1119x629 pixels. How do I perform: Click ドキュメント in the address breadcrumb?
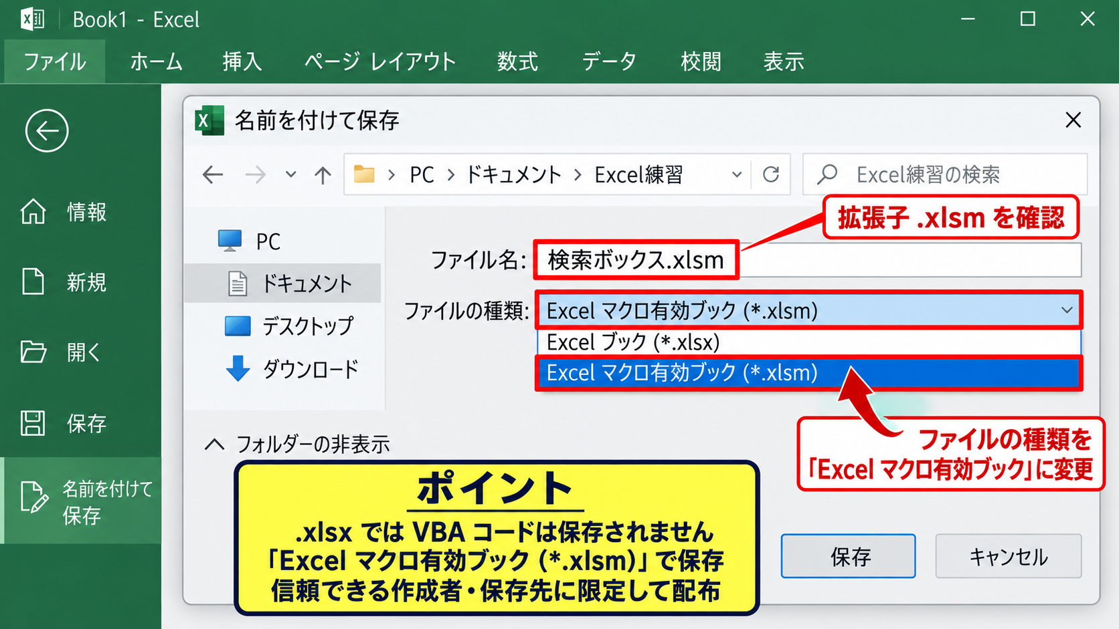click(513, 175)
